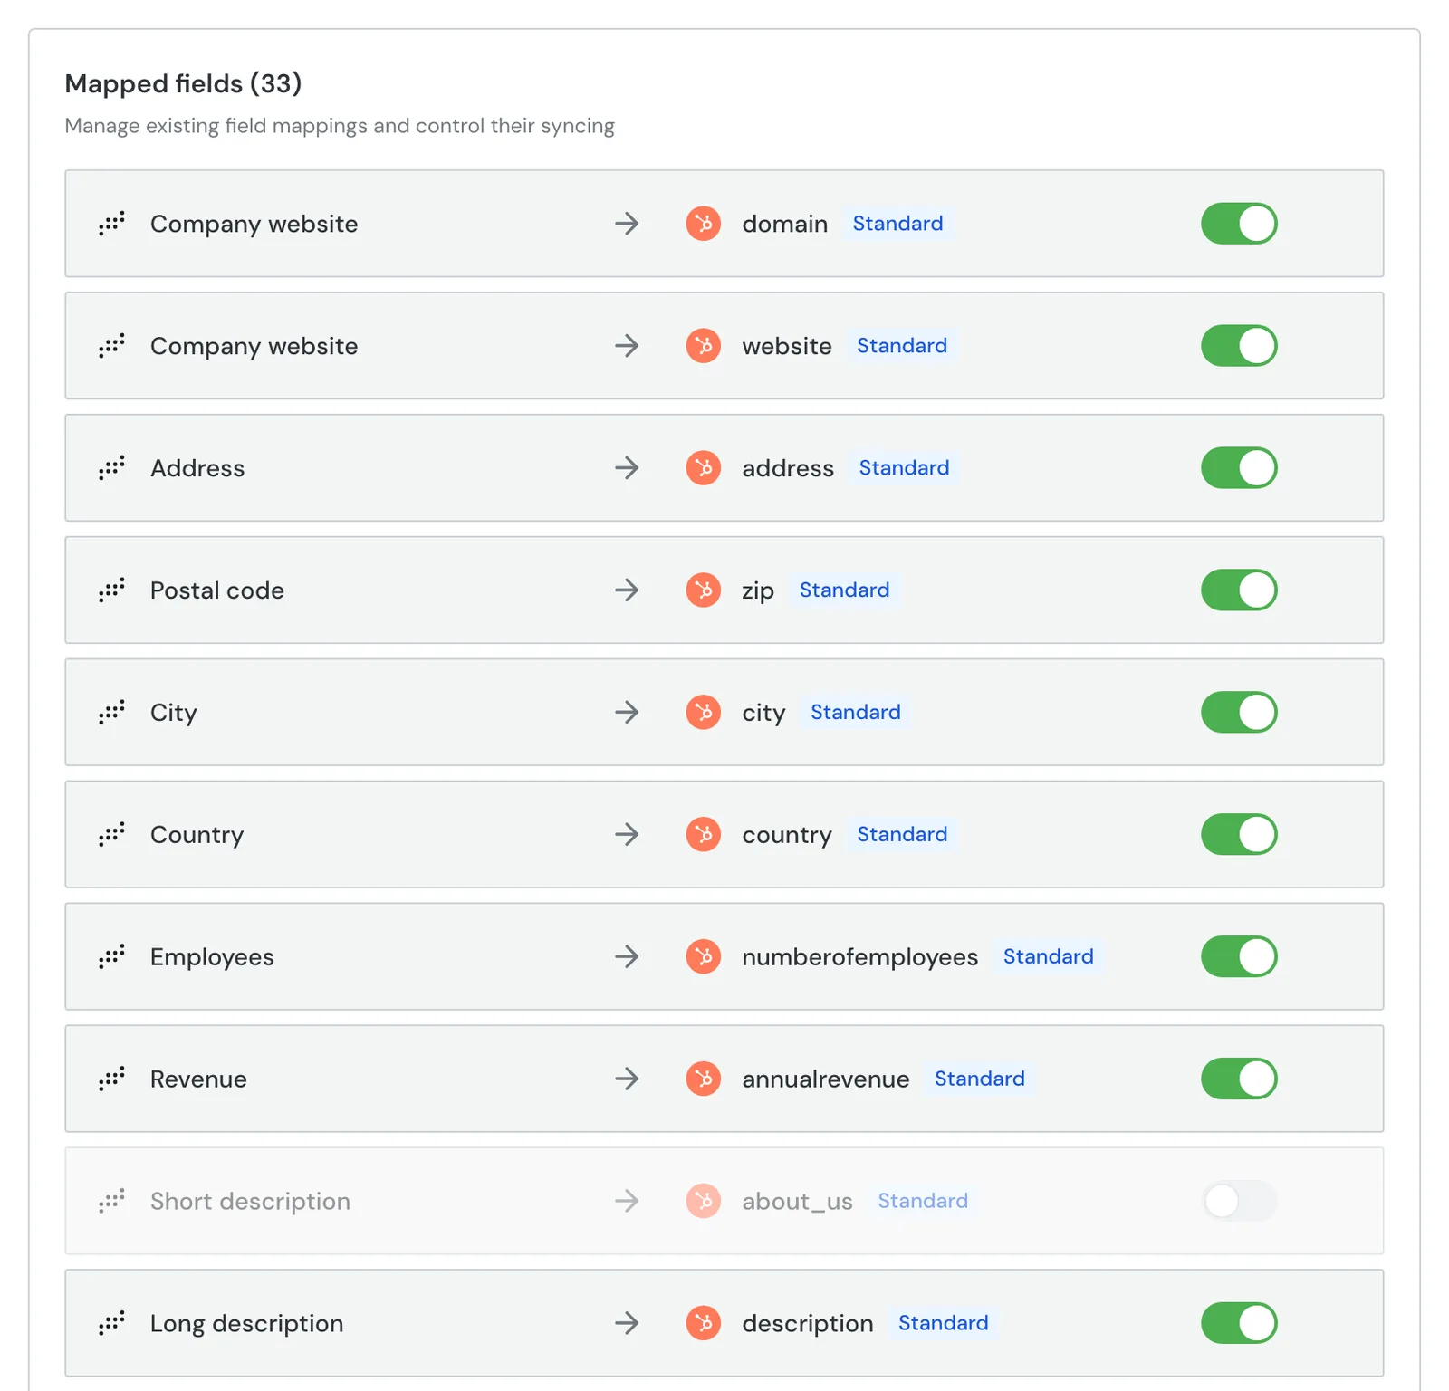Click the dotted source icon beside Long description

coord(112,1323)
